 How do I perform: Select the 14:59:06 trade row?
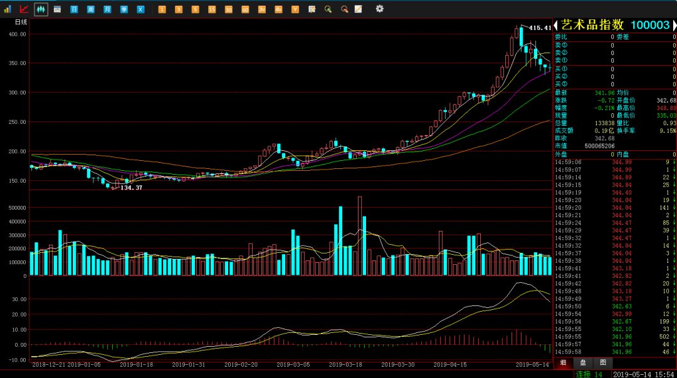(615, 163)
